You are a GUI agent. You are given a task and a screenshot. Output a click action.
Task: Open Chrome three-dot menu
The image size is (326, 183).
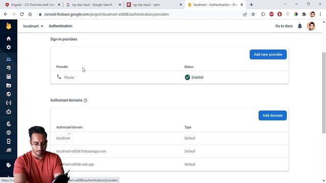pyautogui.click(x=320, y=14)
